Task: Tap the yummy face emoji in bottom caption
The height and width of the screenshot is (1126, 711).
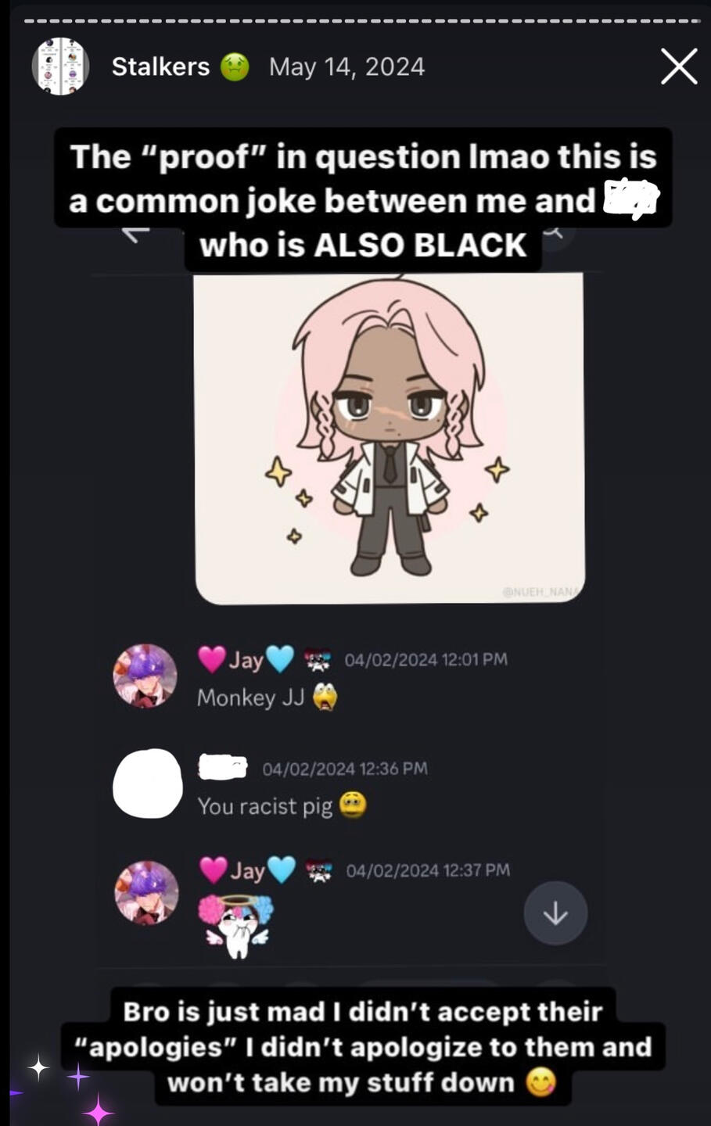Action: (x=541, y=1082)
